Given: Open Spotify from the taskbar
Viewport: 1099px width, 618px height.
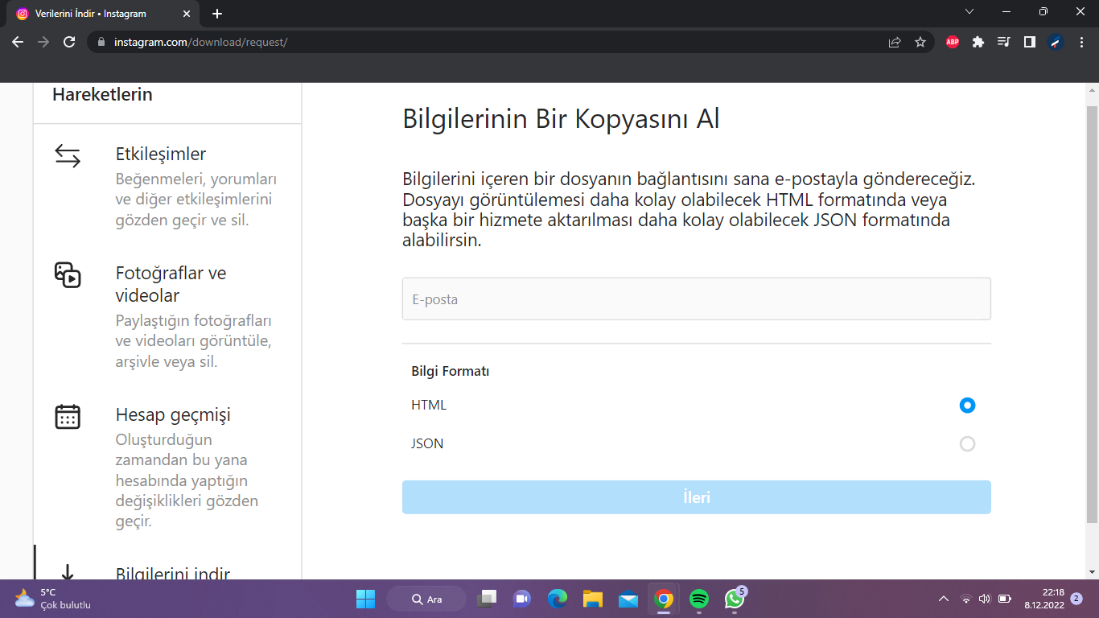Looking at the screenshot, I should click(x=699, y=599).
